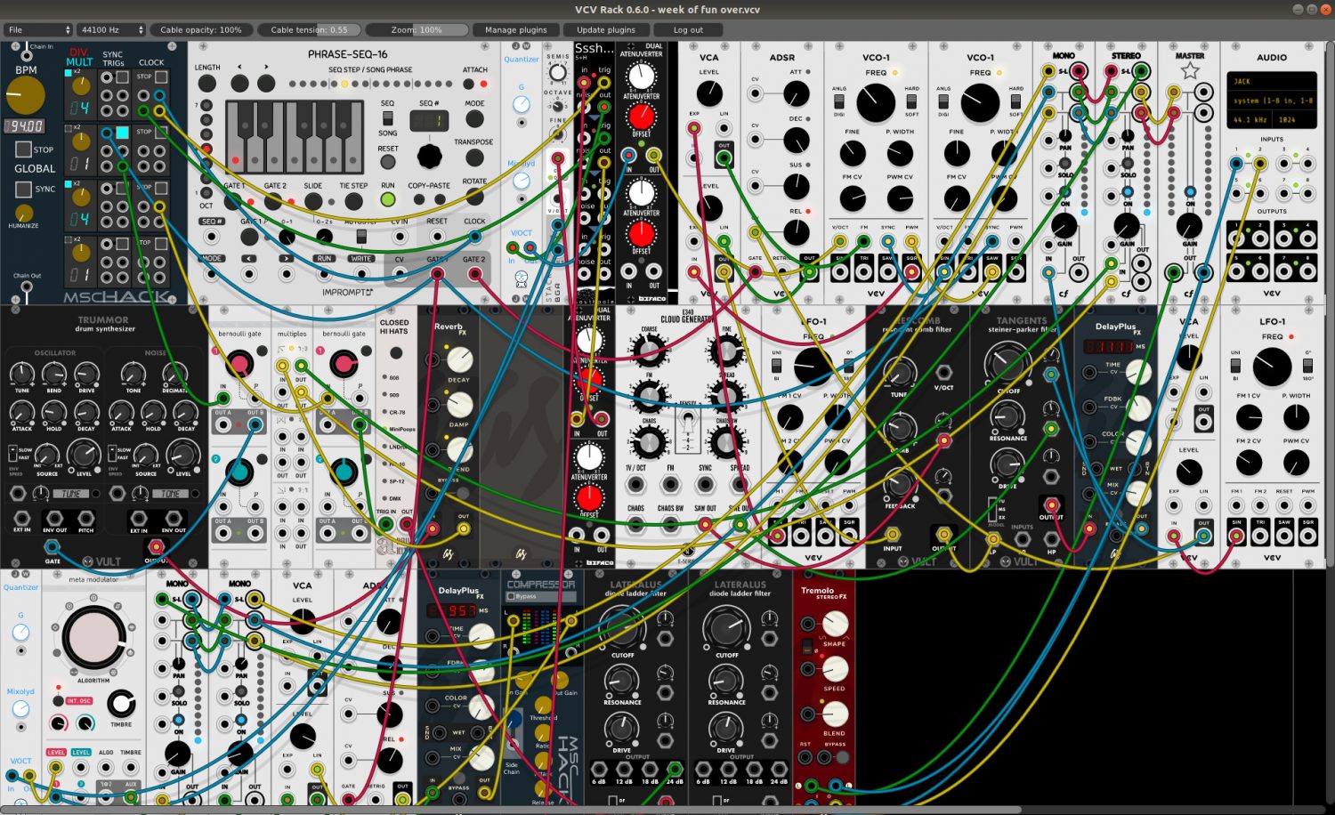Adjust the Cable tension slider
1335x815 pixels.
point(309,29)
